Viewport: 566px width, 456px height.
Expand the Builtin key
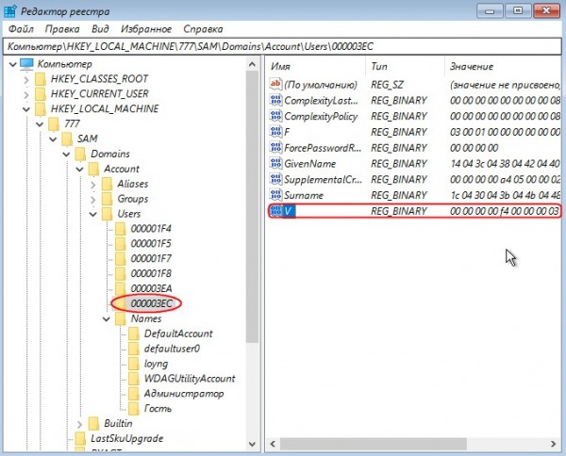[80, 424]
